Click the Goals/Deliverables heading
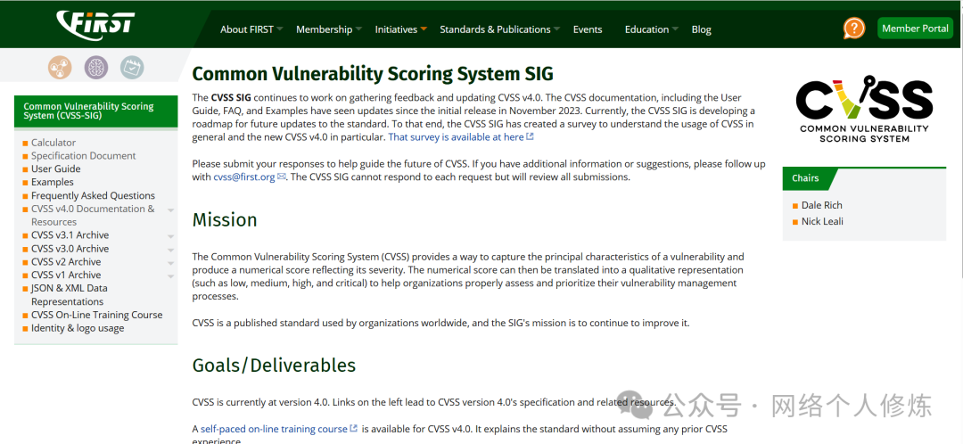This screenshot has width=963, height=444. [274, 366]
